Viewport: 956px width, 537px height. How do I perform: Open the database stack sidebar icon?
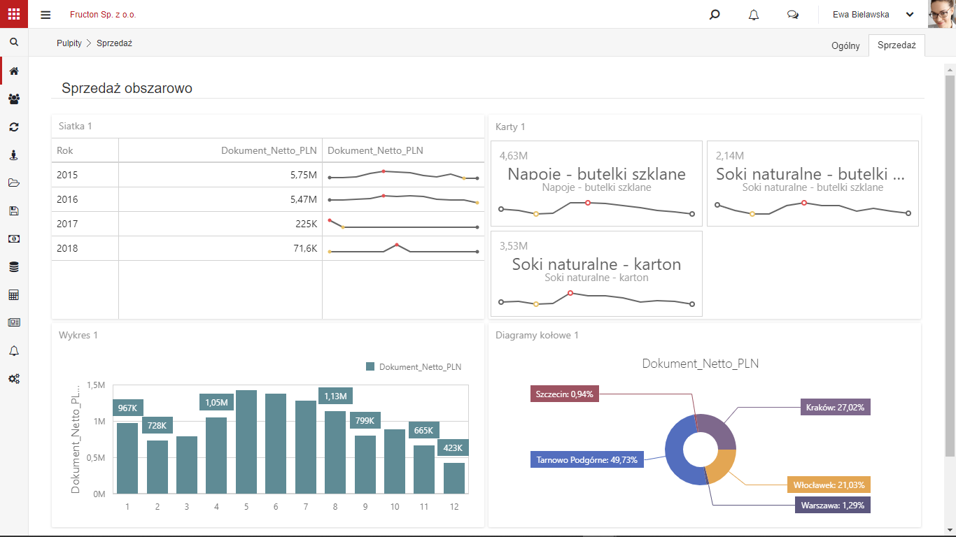click(x=14, y=266)
